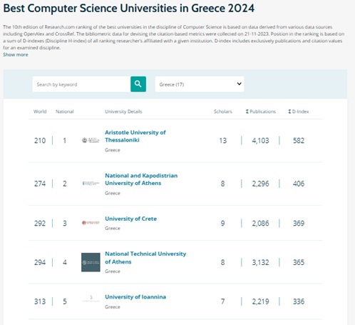This screenshot has height=325, width=355.
Task: Click the University of Ioannina logo
Action: pyautogui.click(x=91, y=298)
